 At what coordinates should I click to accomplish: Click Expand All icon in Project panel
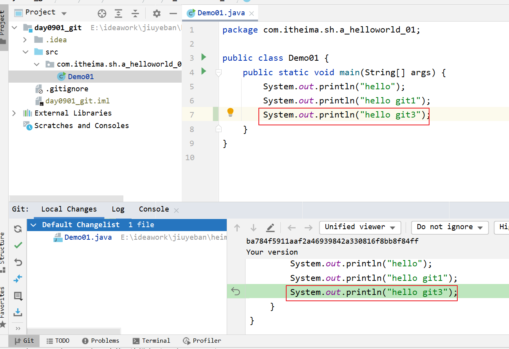[x=118, y=14]
